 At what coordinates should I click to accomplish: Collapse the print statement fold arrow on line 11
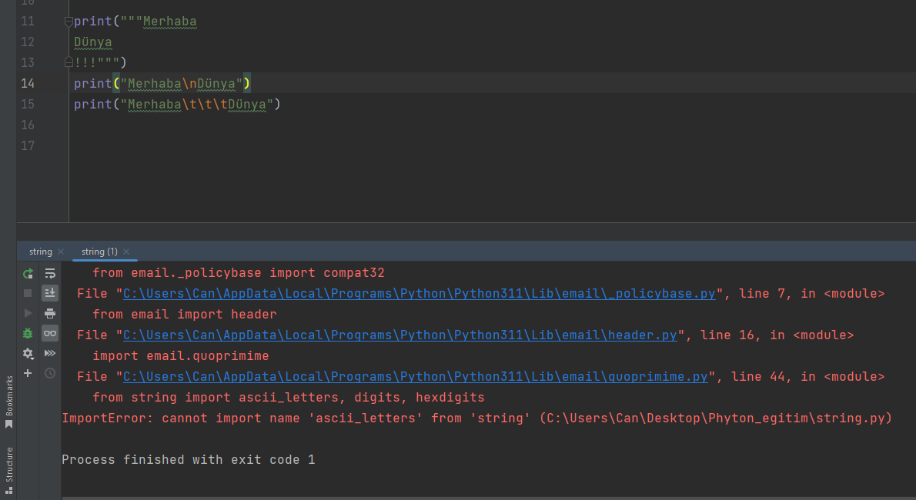(x=68, y=22)
